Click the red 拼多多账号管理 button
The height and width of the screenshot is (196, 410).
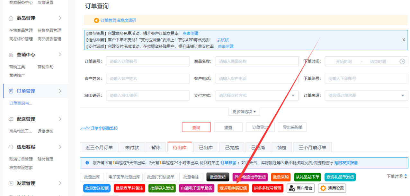coord(268,188)
